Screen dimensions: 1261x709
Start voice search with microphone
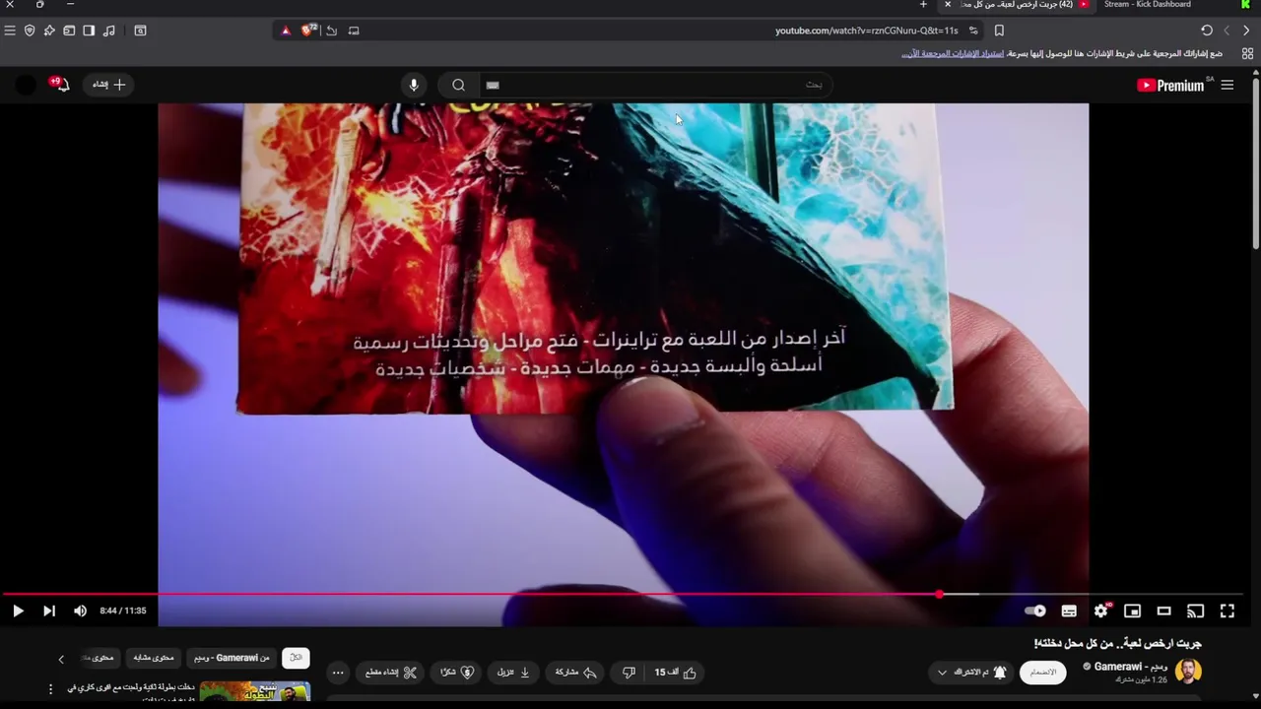[x=414, y=85]
